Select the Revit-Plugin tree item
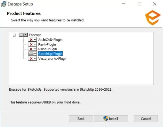163x127 pixels. [47, 44]
